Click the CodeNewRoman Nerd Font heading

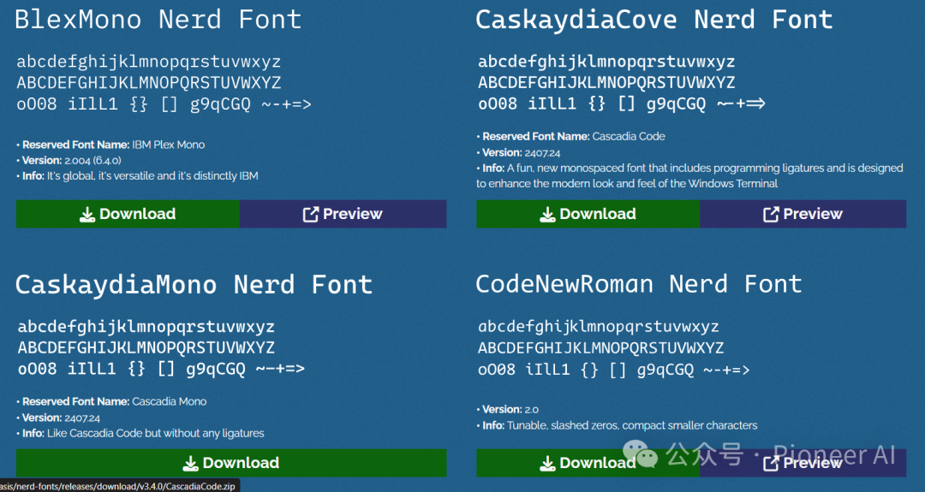pyautogui.click(x=639, y=284)
